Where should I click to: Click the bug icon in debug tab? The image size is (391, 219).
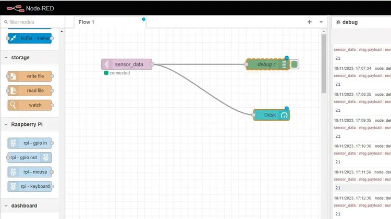(338, 22)
